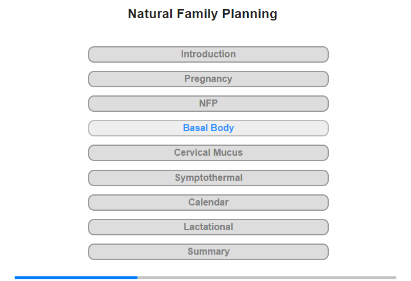Open the Lactational section

(x=208, y=227)
